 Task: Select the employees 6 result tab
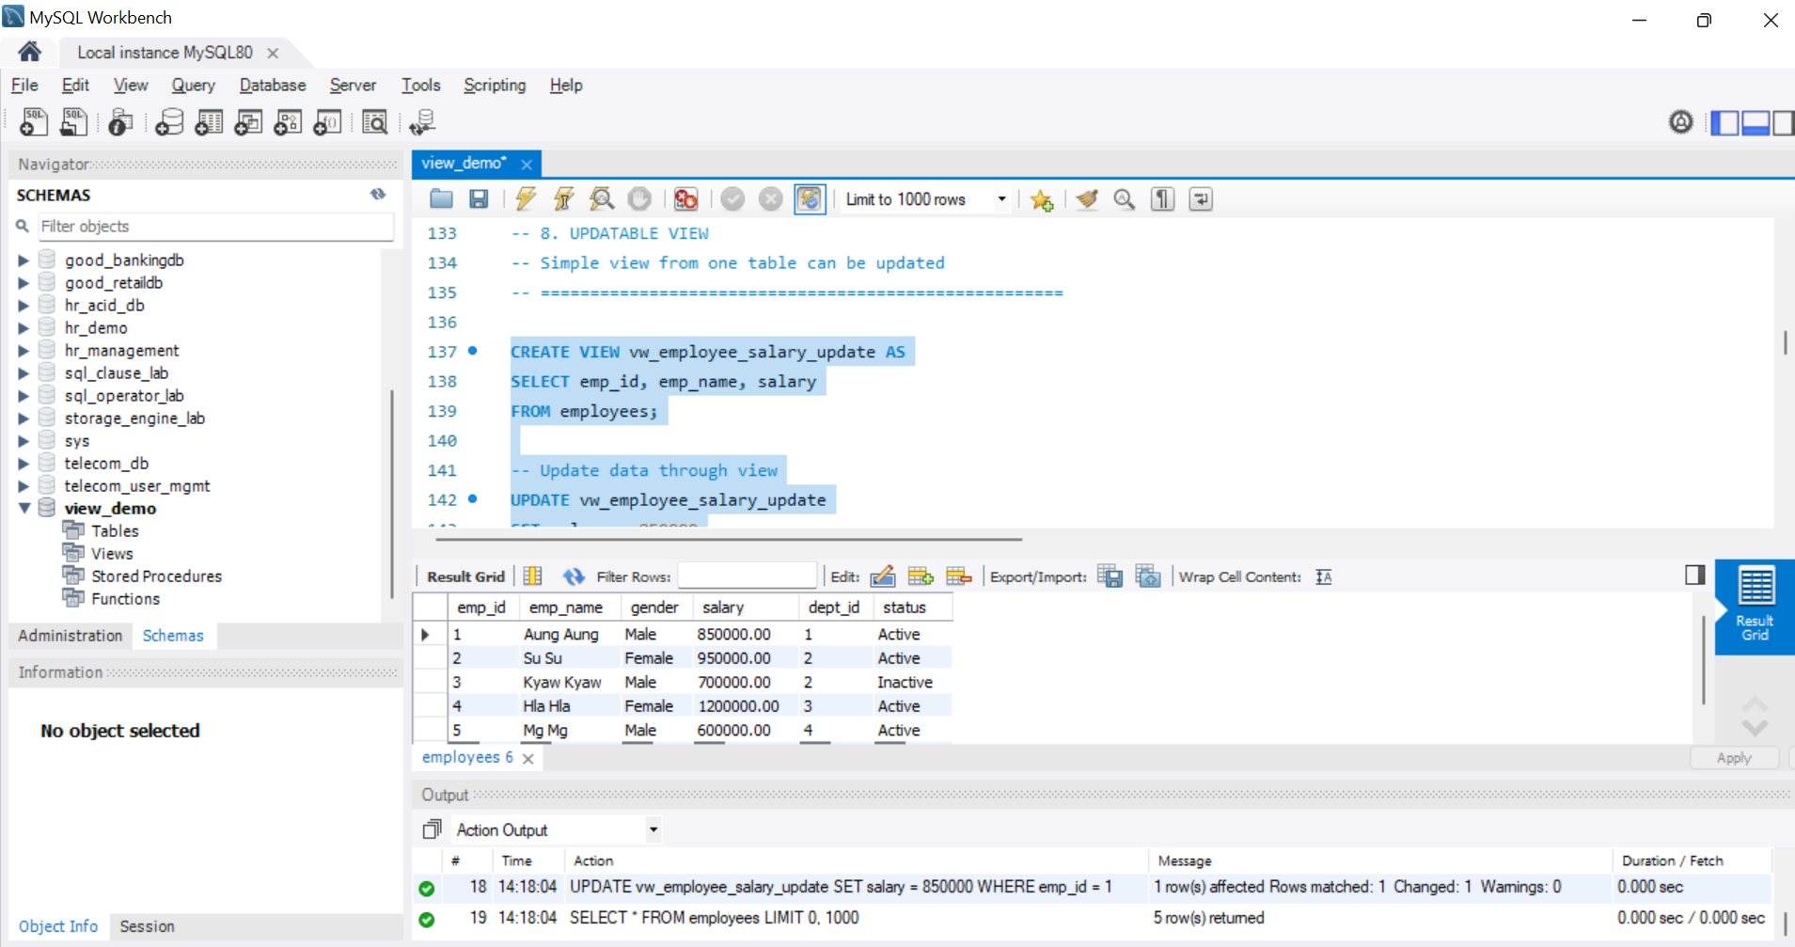[467, 757]
